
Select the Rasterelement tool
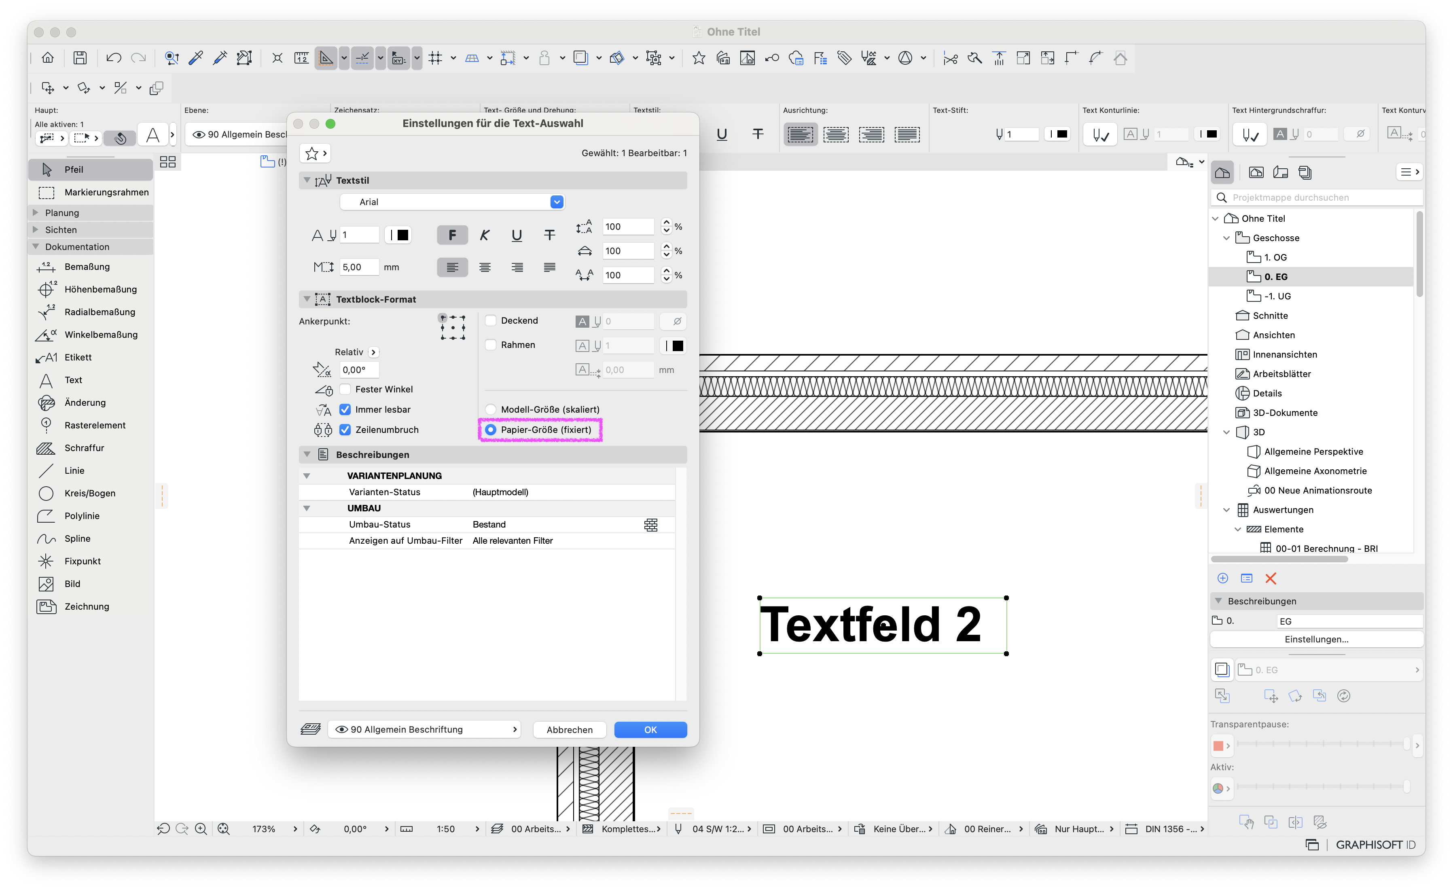point(90,425)
